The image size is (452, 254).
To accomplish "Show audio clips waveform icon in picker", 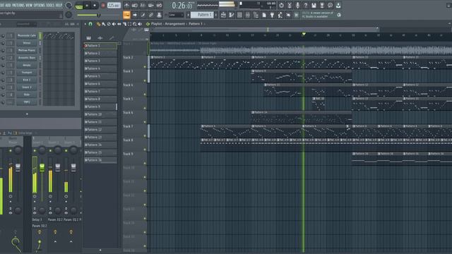I will click(x=100, y=37).
